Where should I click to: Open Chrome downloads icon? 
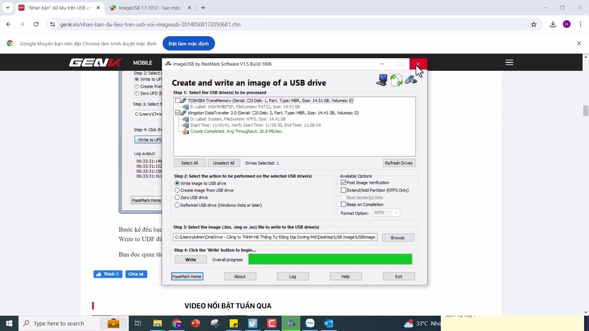pyautogui.click(x=553, y=24)
